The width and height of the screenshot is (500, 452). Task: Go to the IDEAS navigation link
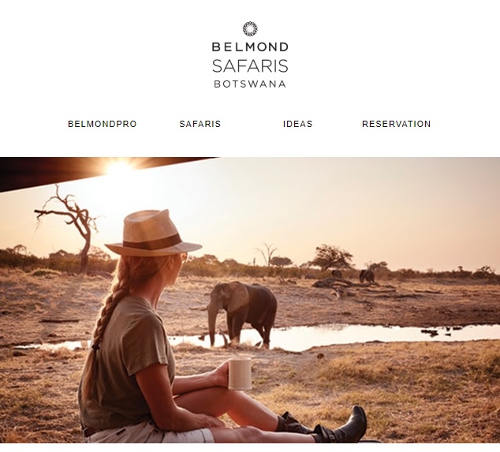[x=298, y=124]
